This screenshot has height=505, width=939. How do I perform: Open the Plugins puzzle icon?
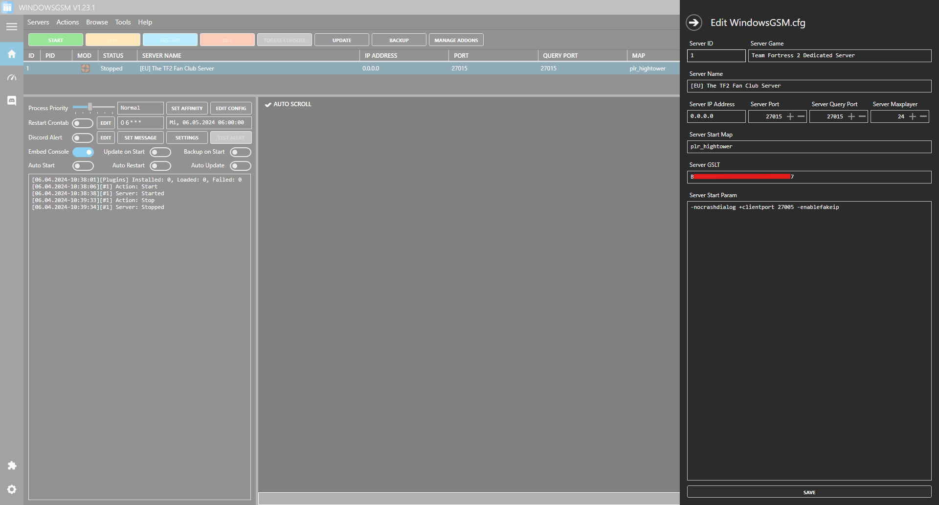[12, 465]
